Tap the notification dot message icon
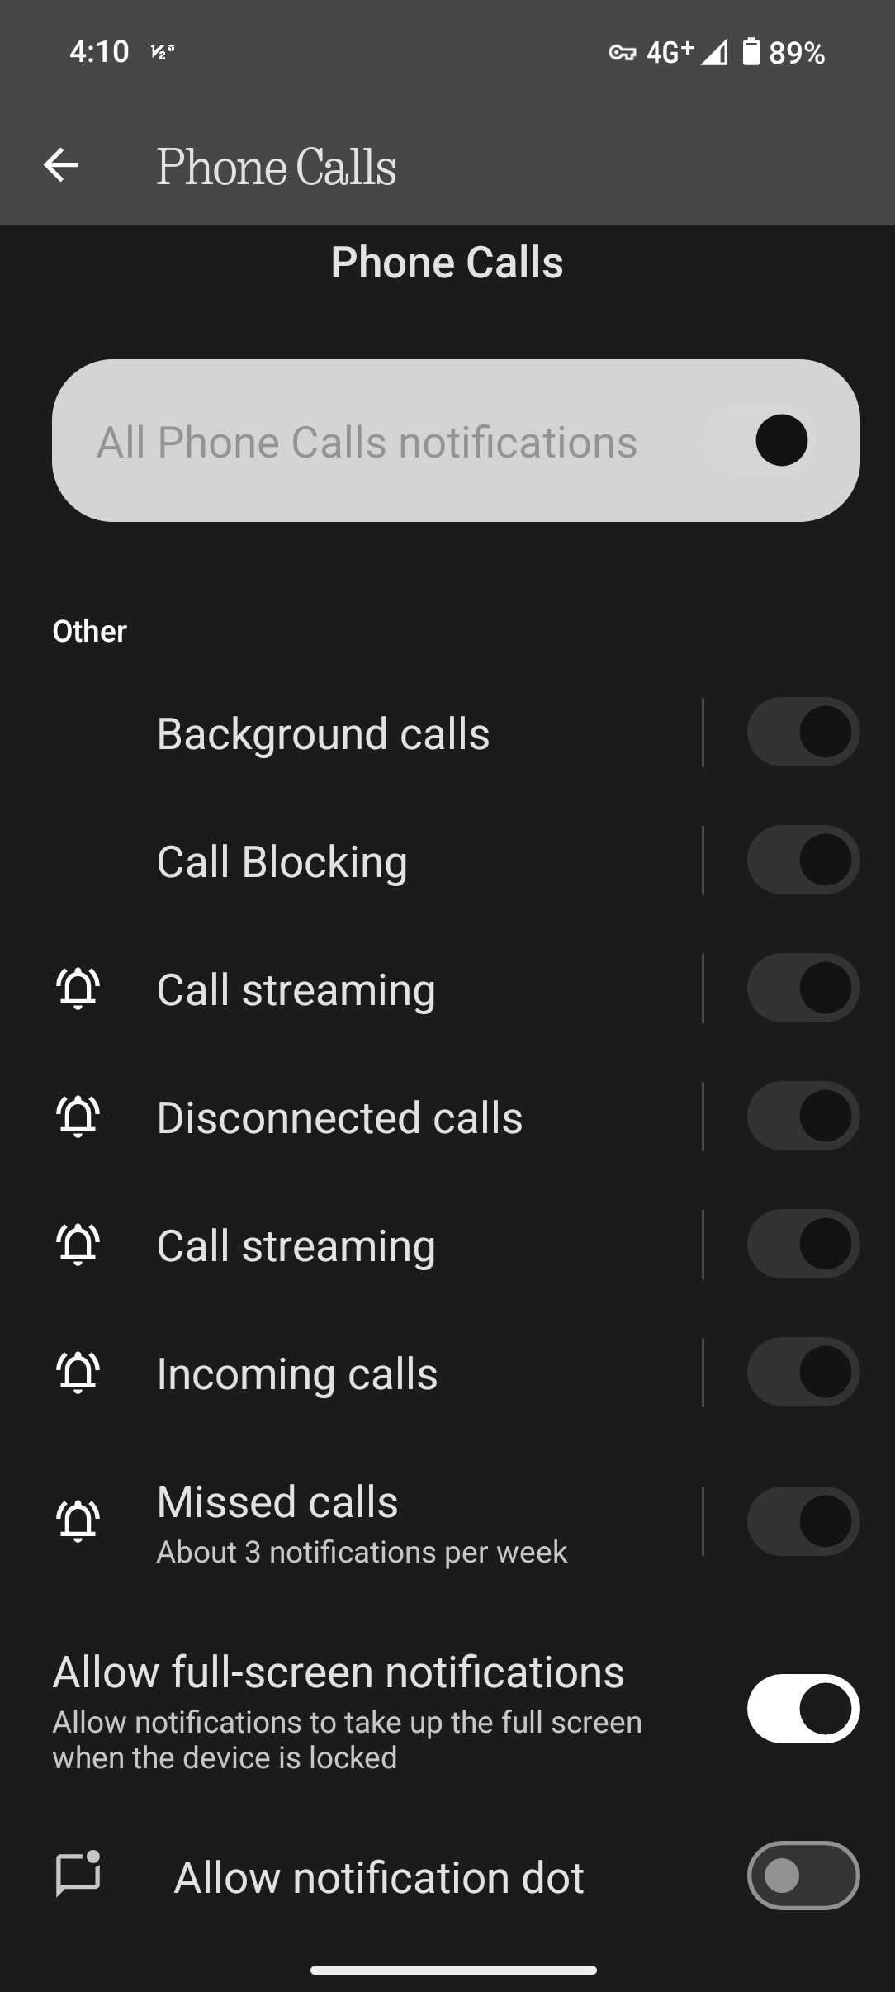895x1992 pixels. [x=78, y=1875]
